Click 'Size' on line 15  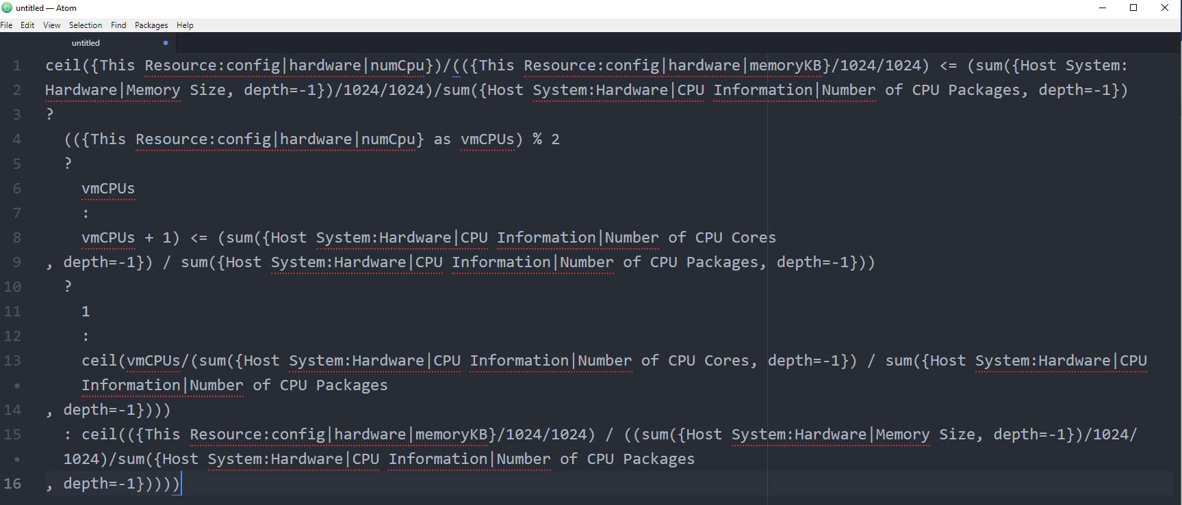click(x=957, y=435)
